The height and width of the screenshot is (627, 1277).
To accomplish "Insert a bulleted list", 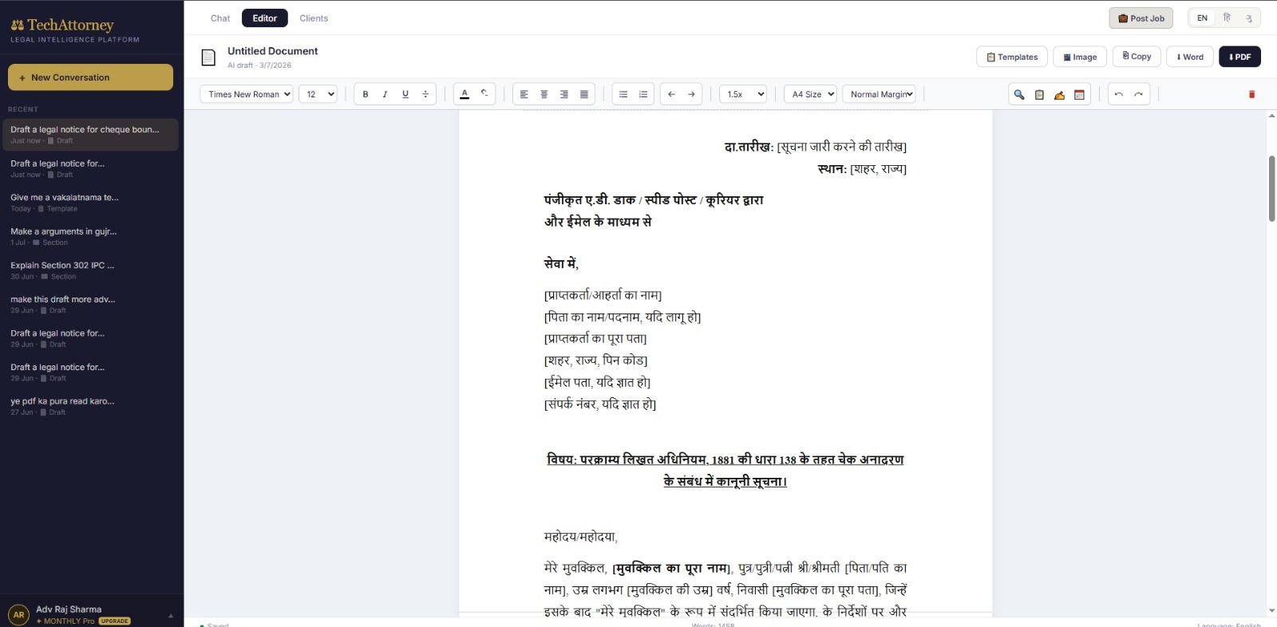I will 623,94.
